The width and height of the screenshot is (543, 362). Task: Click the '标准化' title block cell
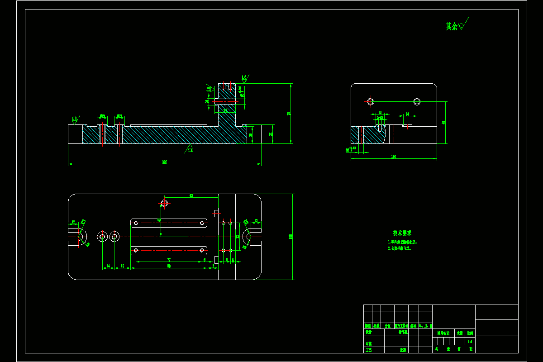coord(403,332)
